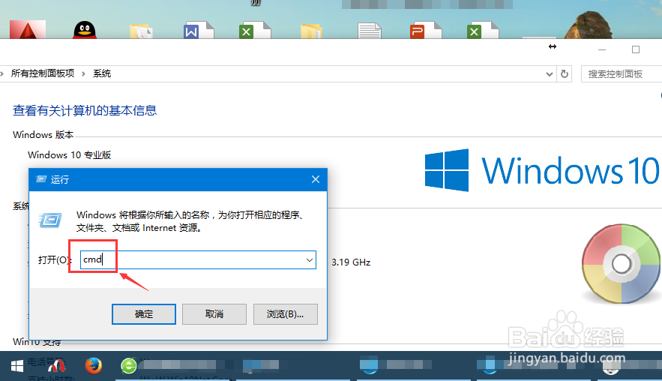
Task: Refresh the control panel address bar
Action: point(565,74)
